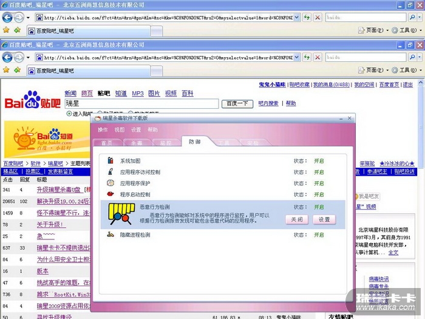Open the search provider dropdown in the lower IE window
The image size is (425, 319).
420,57
